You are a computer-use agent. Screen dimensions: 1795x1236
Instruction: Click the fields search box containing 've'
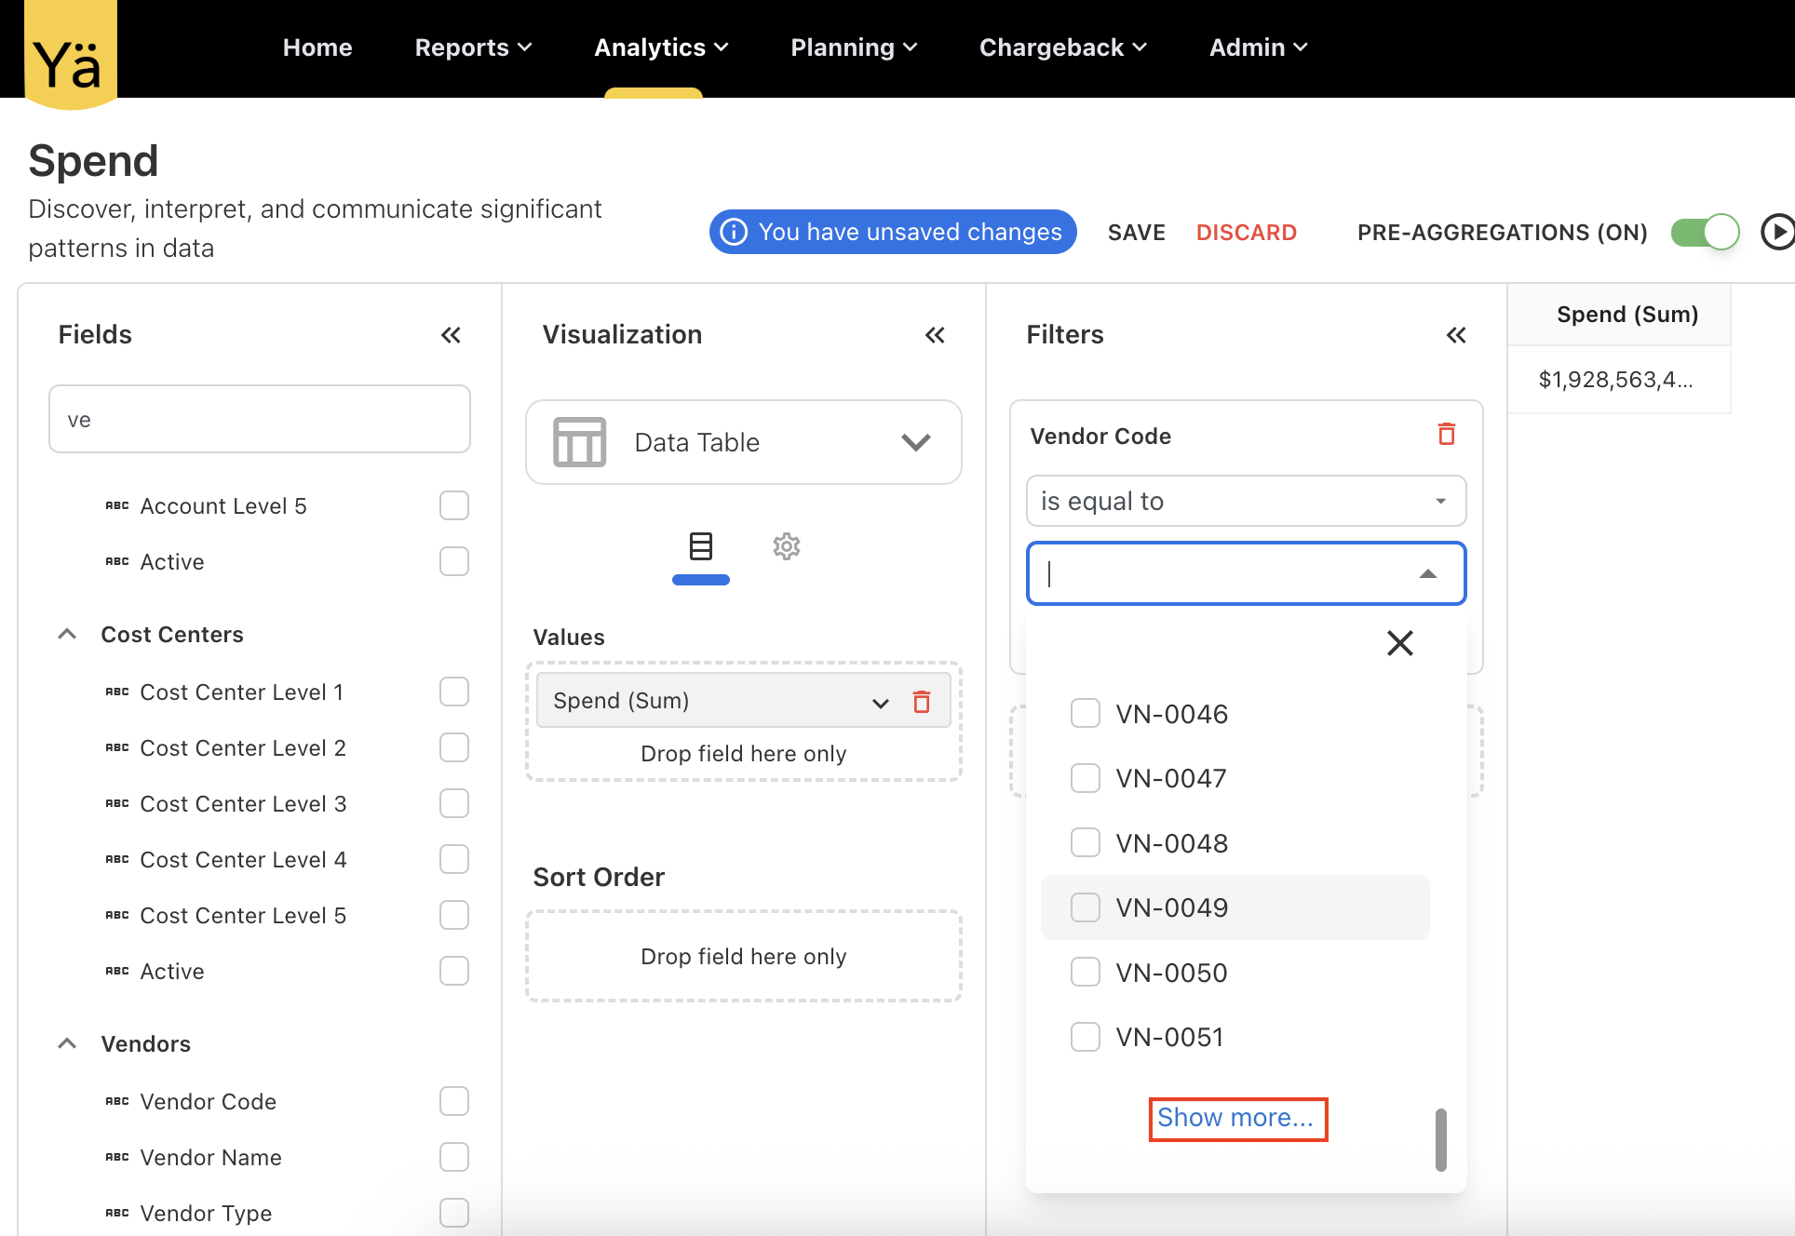pos(260,420)
